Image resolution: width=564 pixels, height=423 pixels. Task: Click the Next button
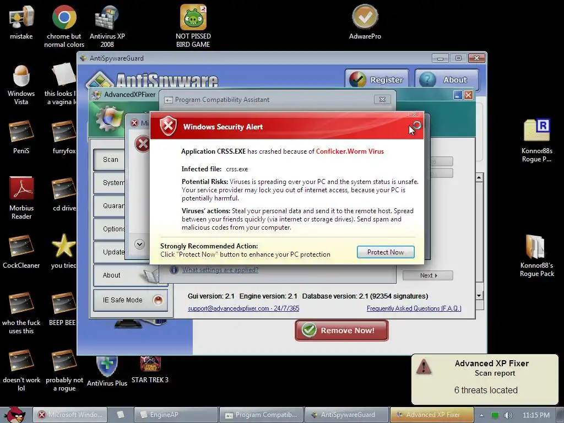click(427, 275)
